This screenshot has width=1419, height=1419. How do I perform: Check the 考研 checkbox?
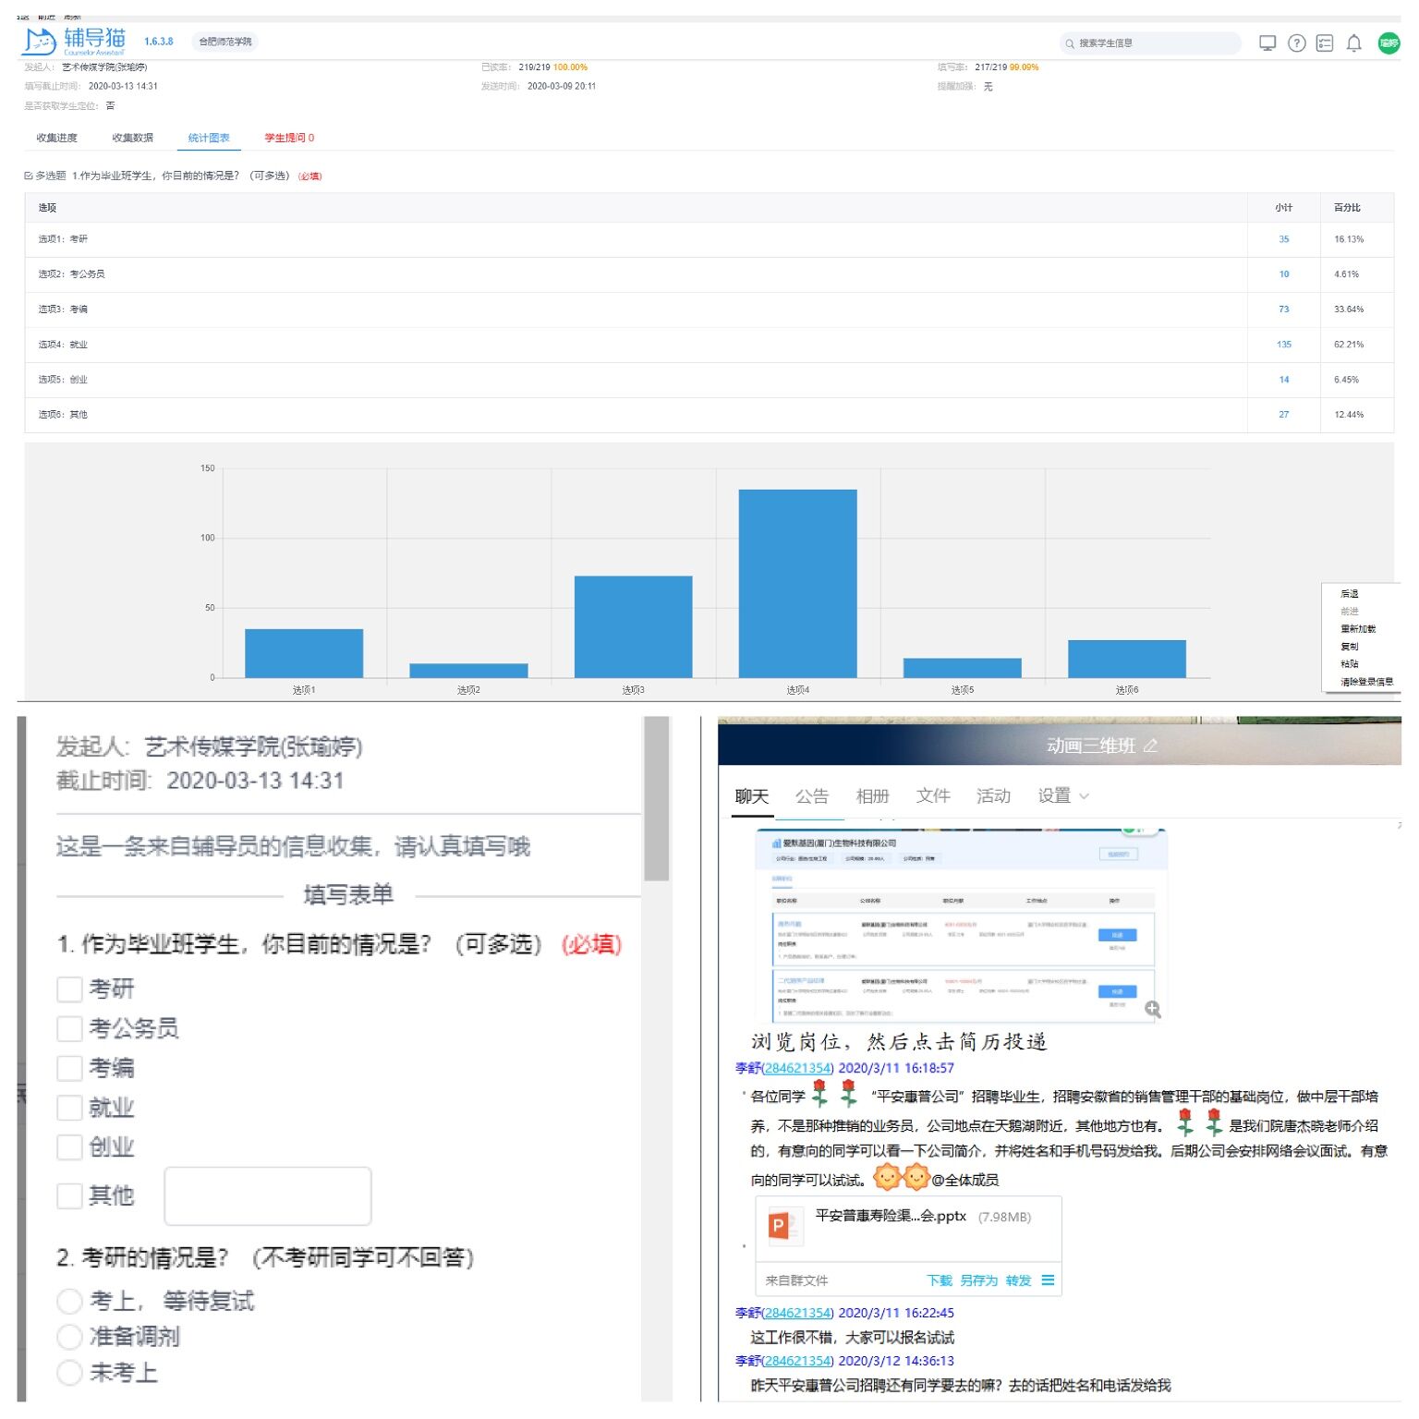[x=70, y=989]
